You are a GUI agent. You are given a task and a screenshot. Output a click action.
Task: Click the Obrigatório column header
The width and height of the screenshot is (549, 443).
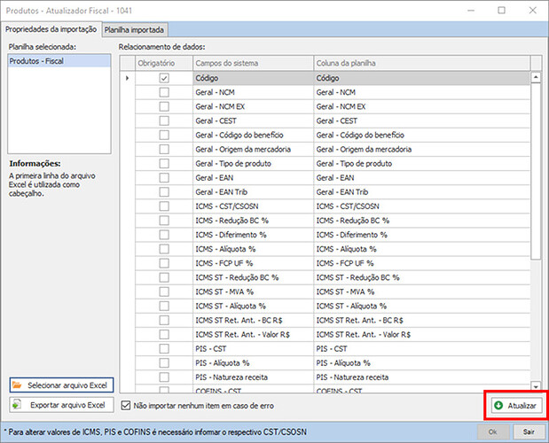[x=163, y=64]
